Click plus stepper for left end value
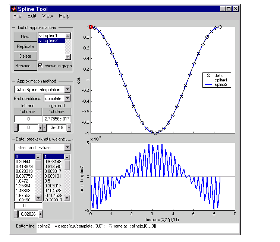This screenshot has height=242, width=280. 40,128
